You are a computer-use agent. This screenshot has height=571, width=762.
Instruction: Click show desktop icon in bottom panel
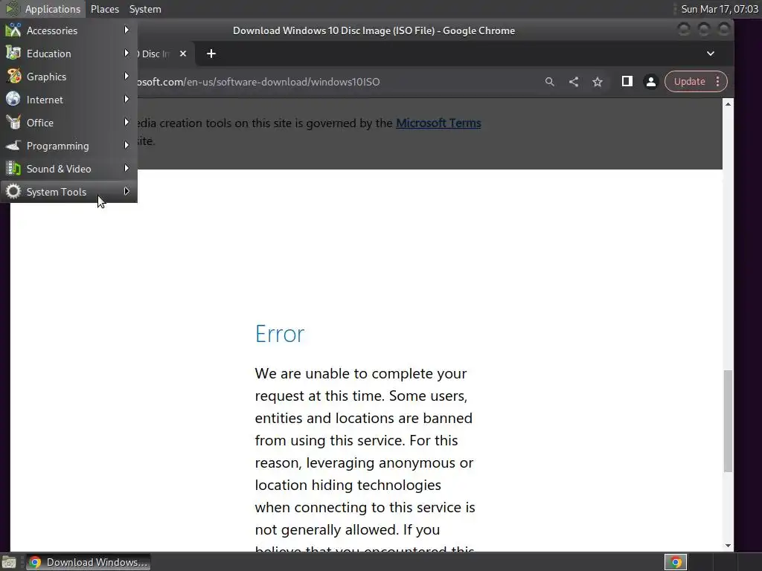(x=9, y=562)
